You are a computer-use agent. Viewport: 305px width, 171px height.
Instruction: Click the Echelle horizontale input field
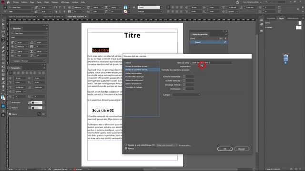(x=190, y=76)
